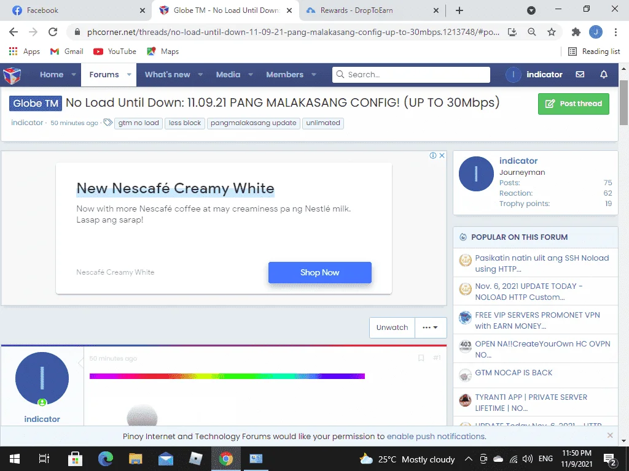
Task: Open the Reading list
Action: click(594, 52)
